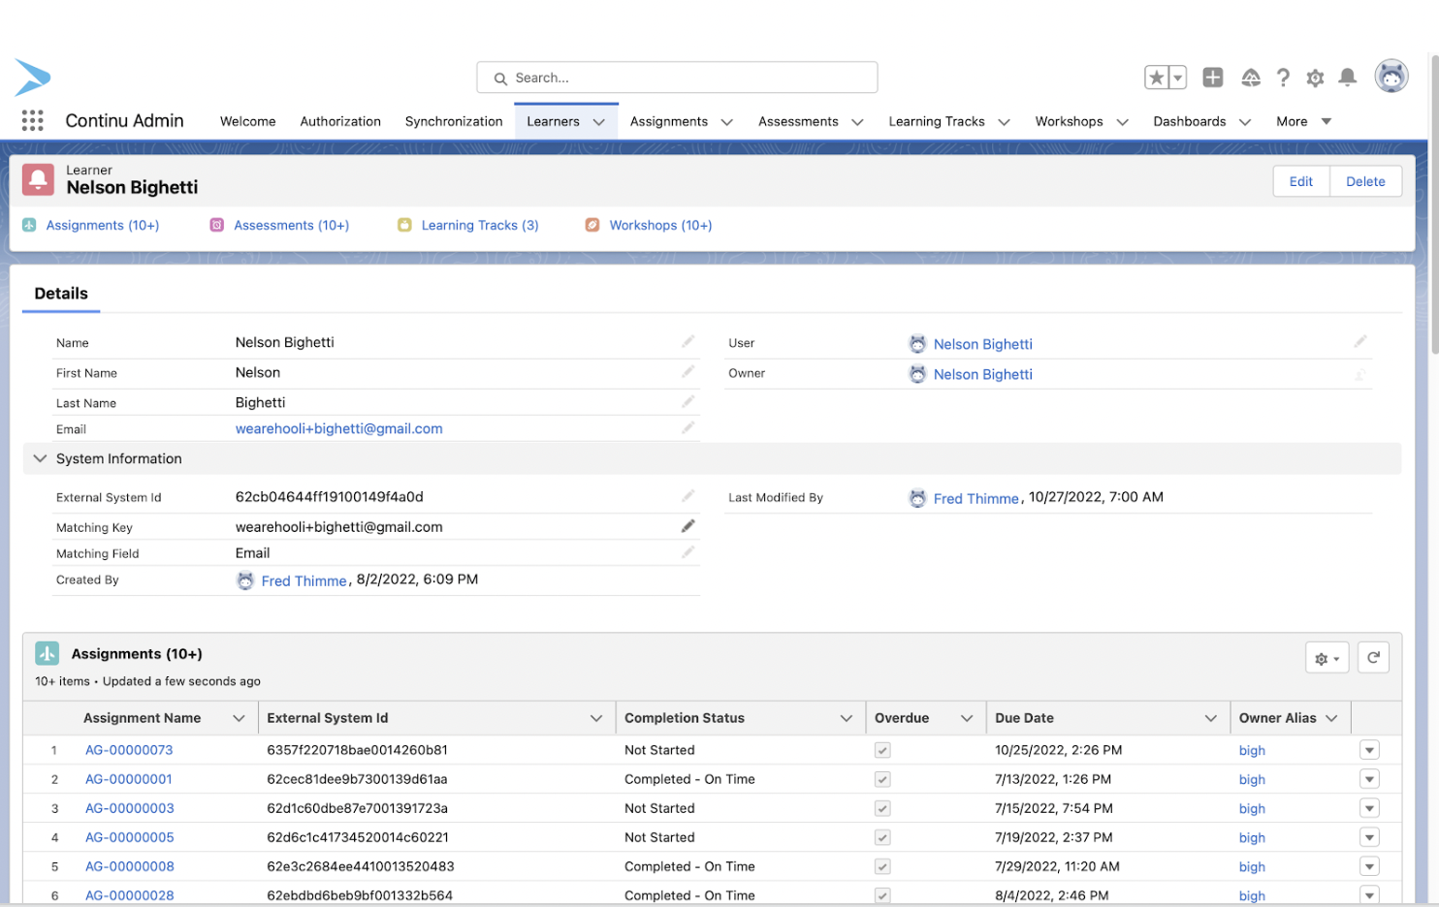Check the Overdue box for AG-00000003
The image size is (1439, 907).
coord(882,807)
